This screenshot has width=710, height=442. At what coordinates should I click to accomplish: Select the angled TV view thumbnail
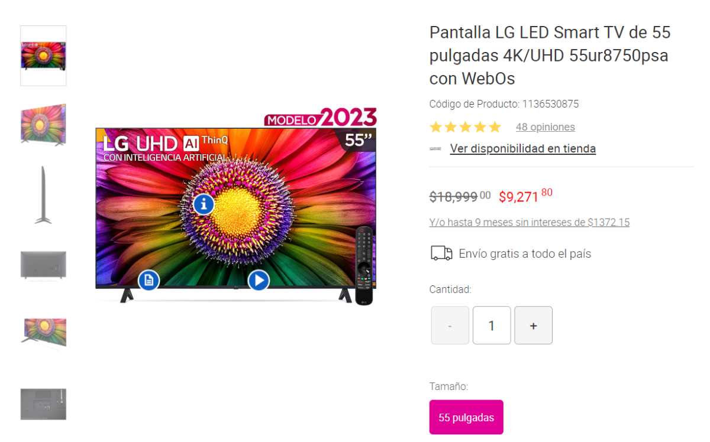(43, 125)
